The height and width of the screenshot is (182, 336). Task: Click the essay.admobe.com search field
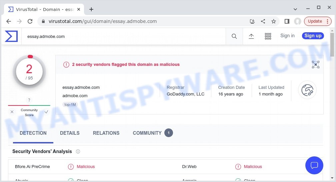pos(124,36)
